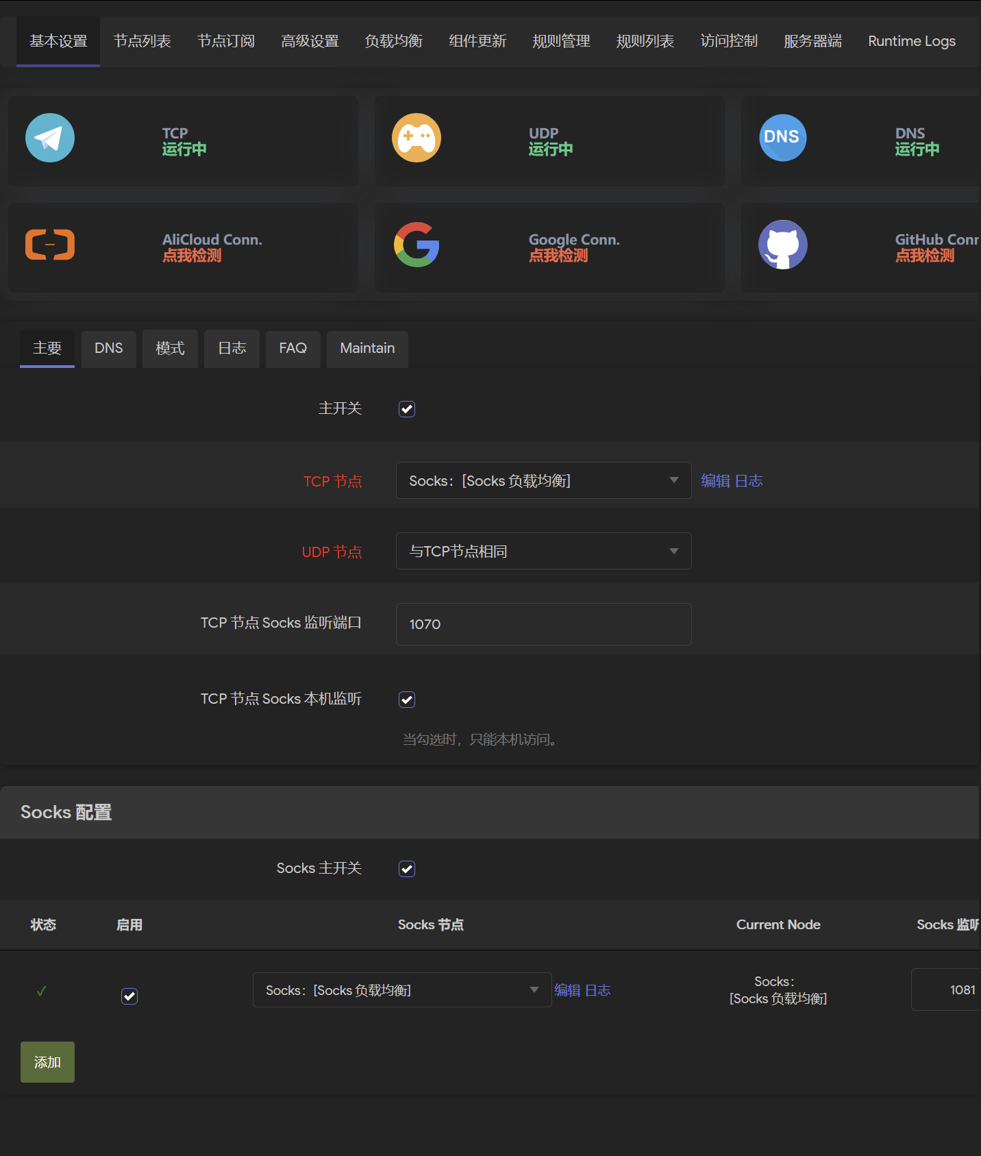Switch to the 日志 sub-tab
The height and width of the screenshot is (1156, 981).
click(232, 348)
